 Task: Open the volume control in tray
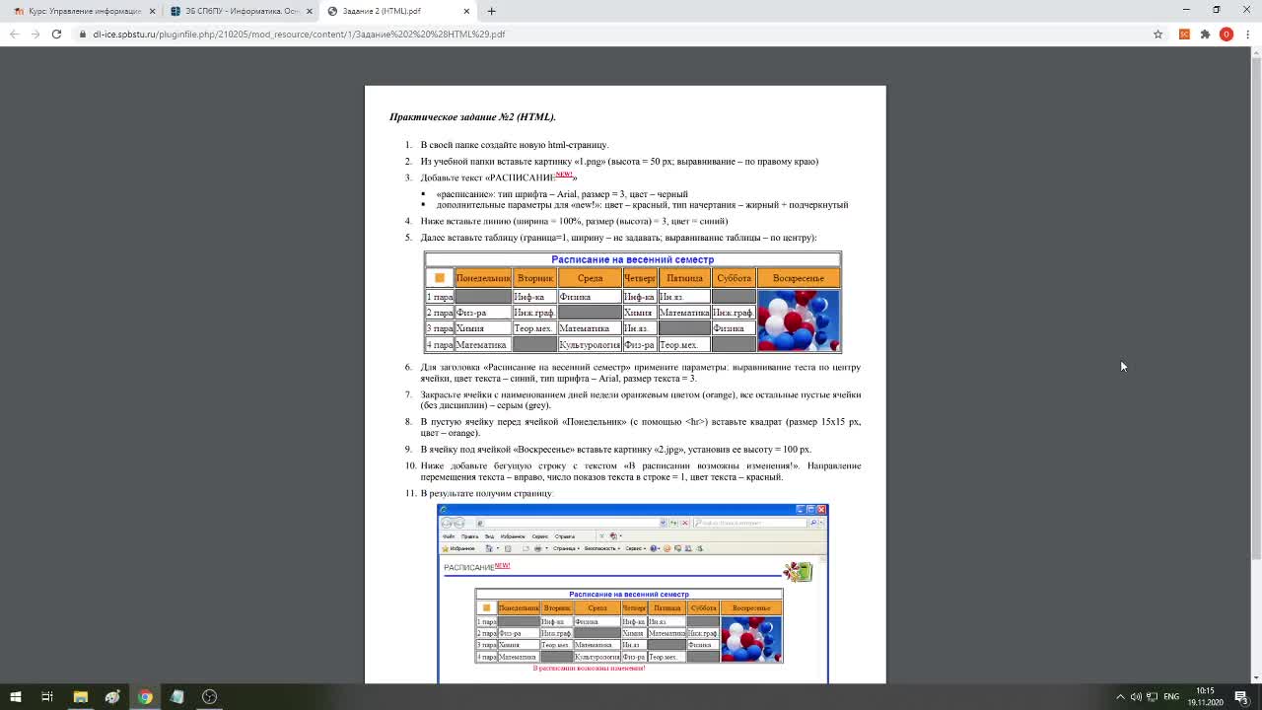pyautogui.click(x=1136, y=696)
